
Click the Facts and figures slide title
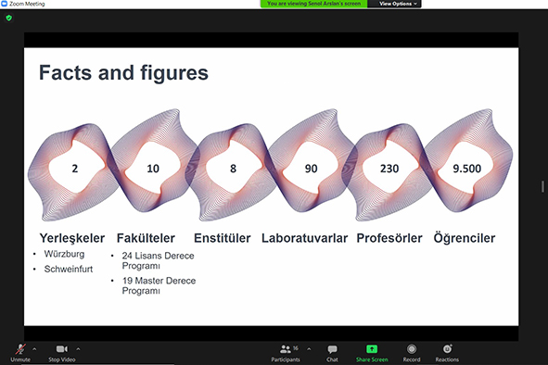(x=123, y=72)
